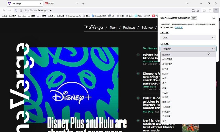
Task: Choose 西班牙语 as target language
Action: 188,112
